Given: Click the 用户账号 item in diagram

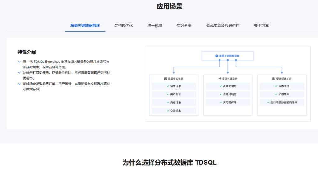Looking at the screenshot, I should tap(174, 94).
